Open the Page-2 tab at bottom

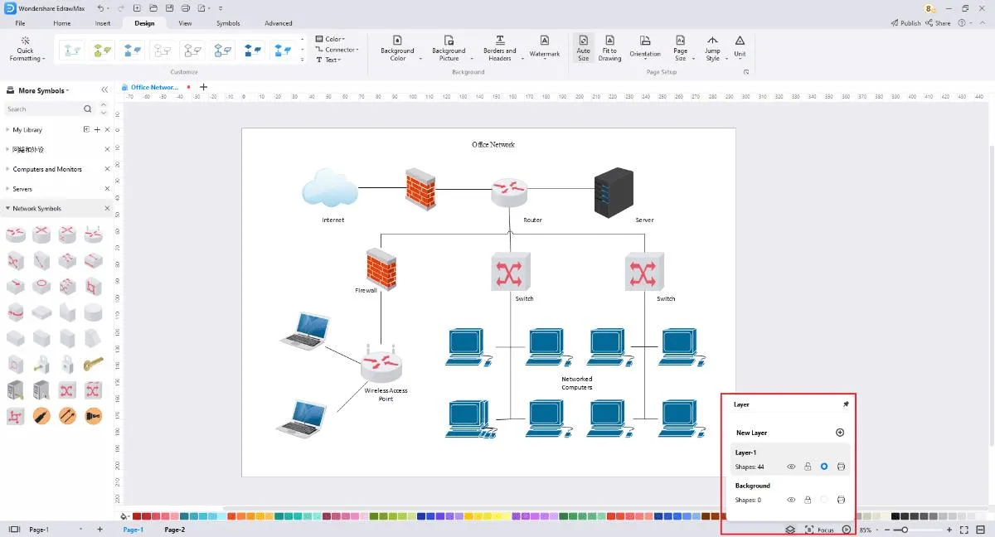click(175, 530)
